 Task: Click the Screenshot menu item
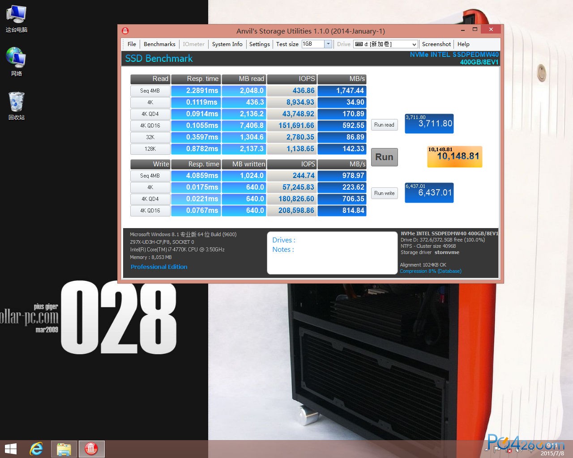[x=436, y=44]
